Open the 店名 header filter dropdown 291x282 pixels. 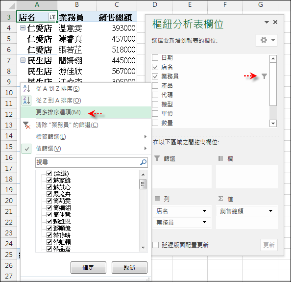52,17
